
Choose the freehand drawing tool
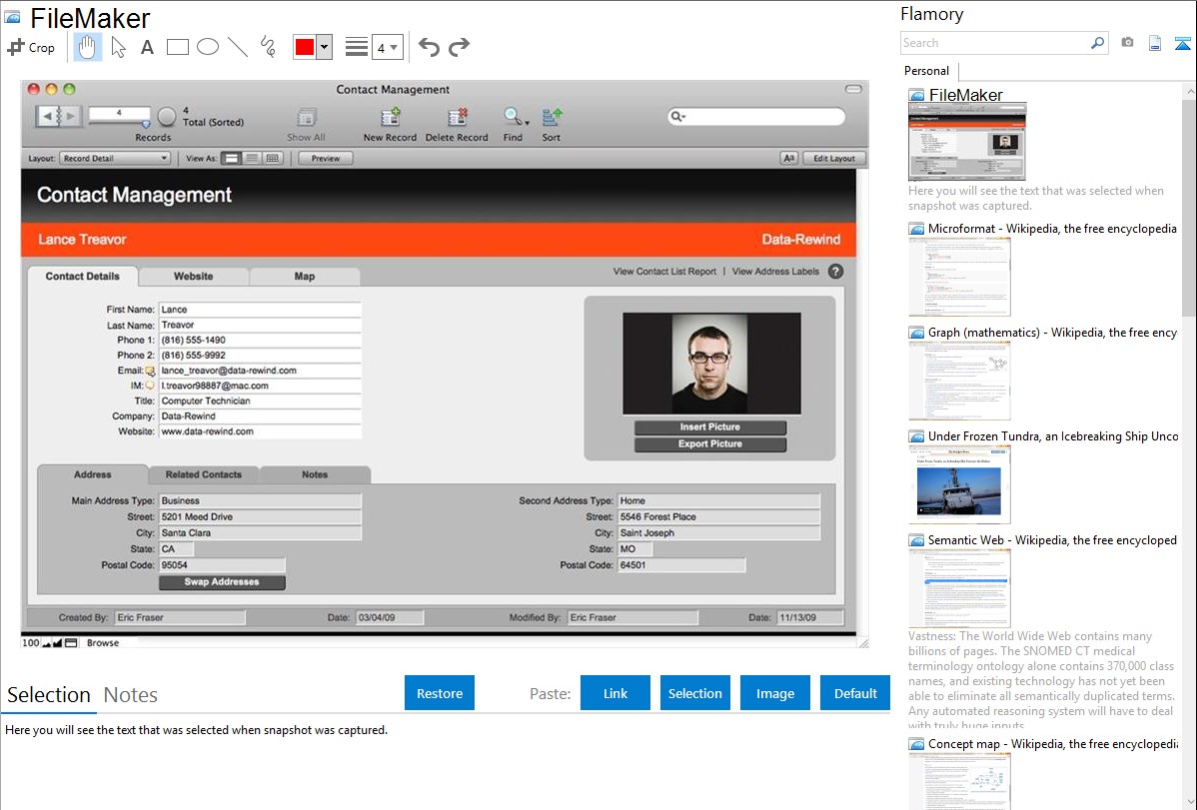coord(268,47)
